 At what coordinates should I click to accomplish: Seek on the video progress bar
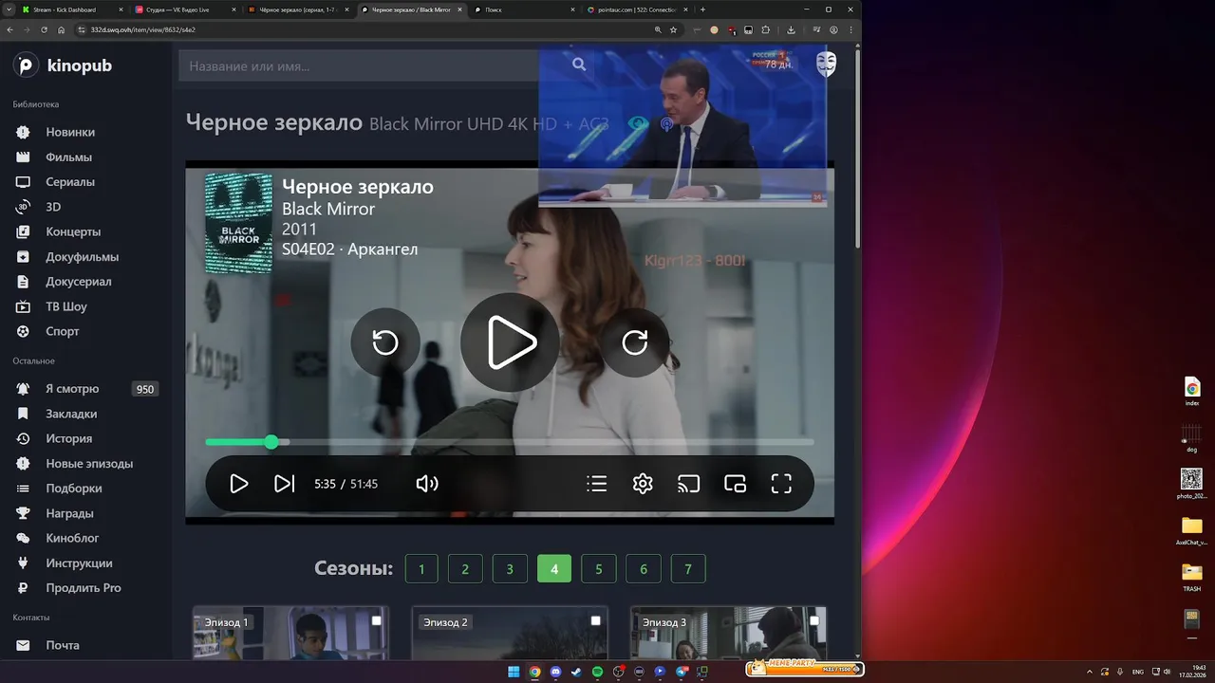coord(510,442)
